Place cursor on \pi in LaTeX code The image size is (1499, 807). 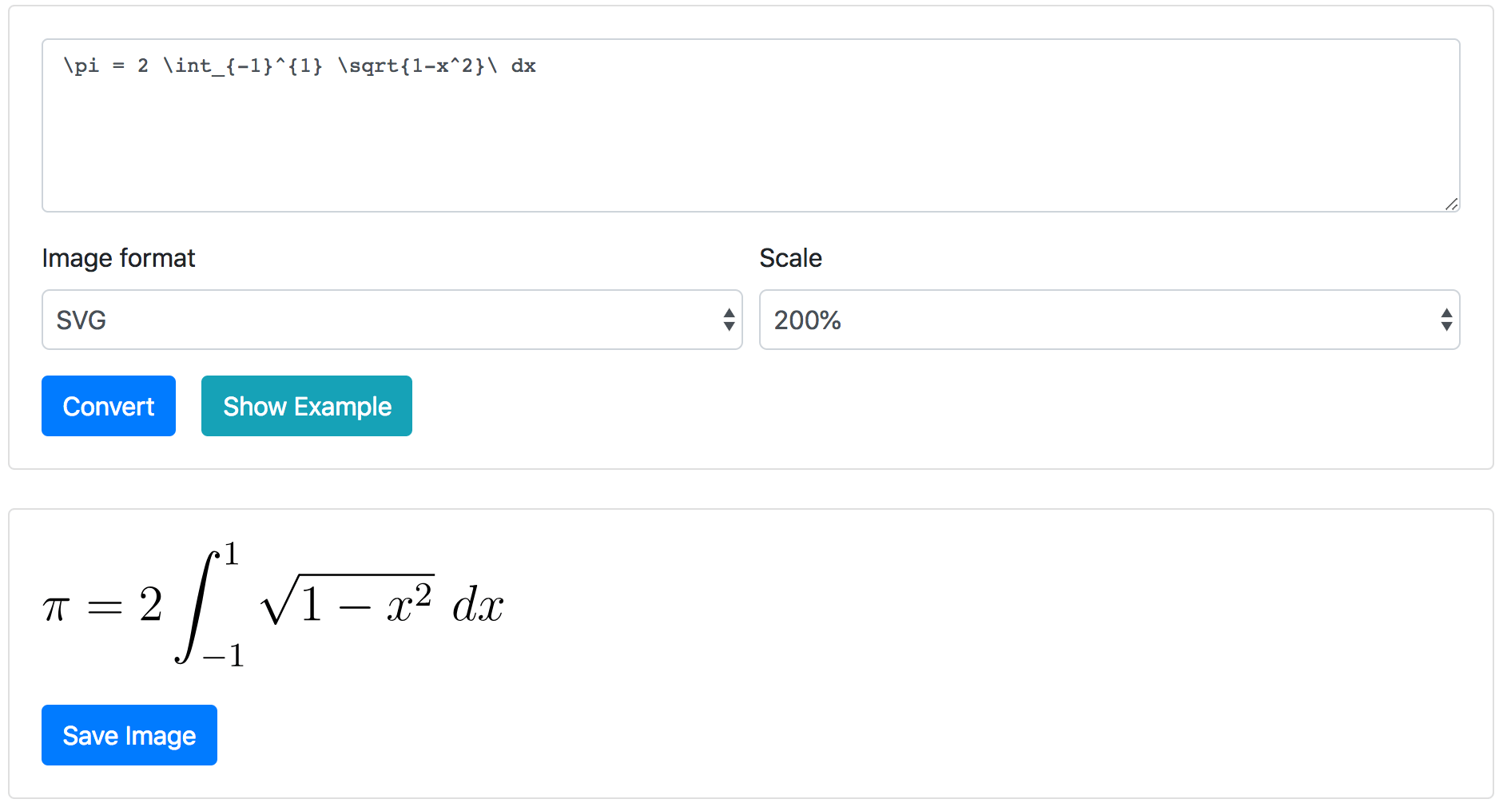click(82, 66)
